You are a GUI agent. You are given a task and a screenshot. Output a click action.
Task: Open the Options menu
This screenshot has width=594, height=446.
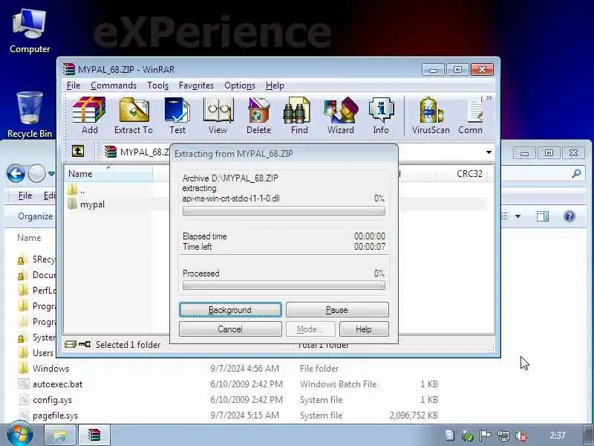tap(239, 85)
